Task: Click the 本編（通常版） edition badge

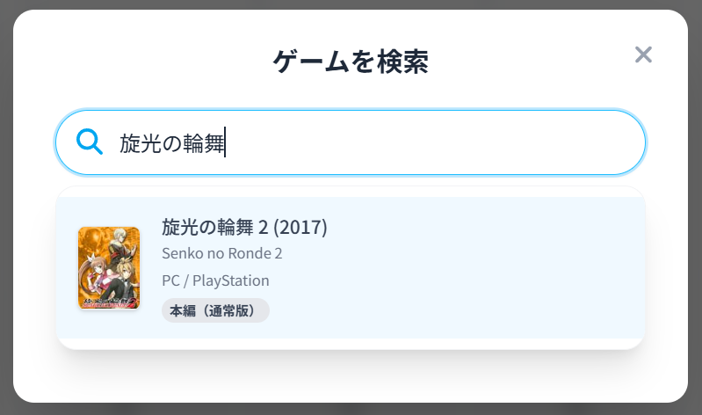Action: click(215, 310)
